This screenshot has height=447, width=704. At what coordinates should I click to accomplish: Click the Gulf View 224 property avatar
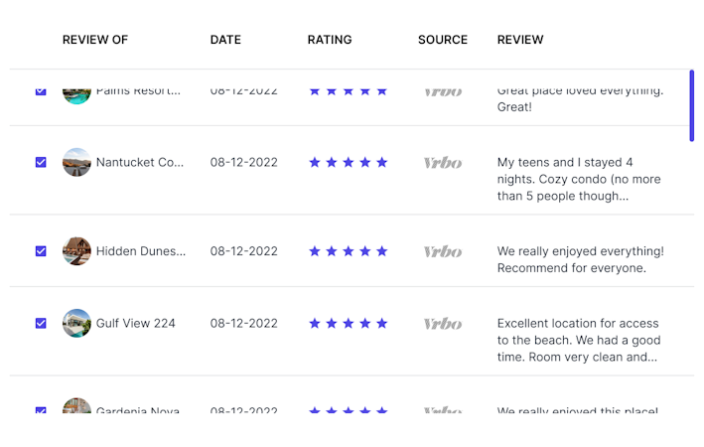(76, 323)
